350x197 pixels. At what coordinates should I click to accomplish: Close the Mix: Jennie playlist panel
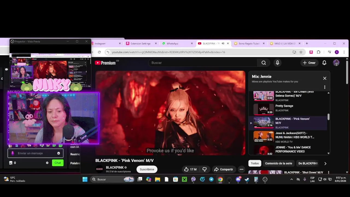[x=325, y=78]
